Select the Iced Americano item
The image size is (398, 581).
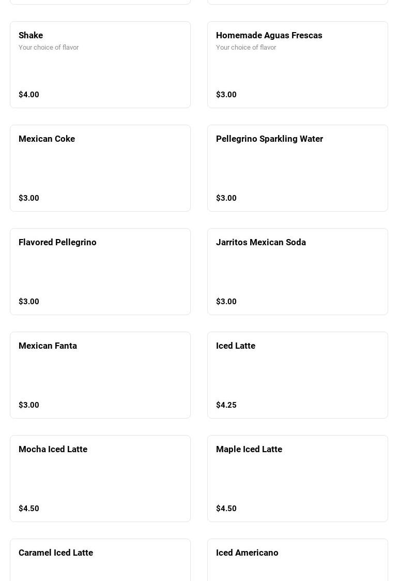(297, 561)
